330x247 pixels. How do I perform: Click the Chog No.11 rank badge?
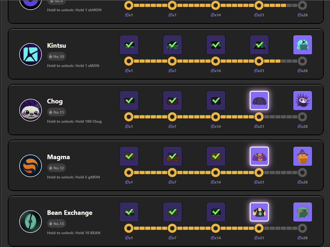pyautogui.click(x=56, y=112)
